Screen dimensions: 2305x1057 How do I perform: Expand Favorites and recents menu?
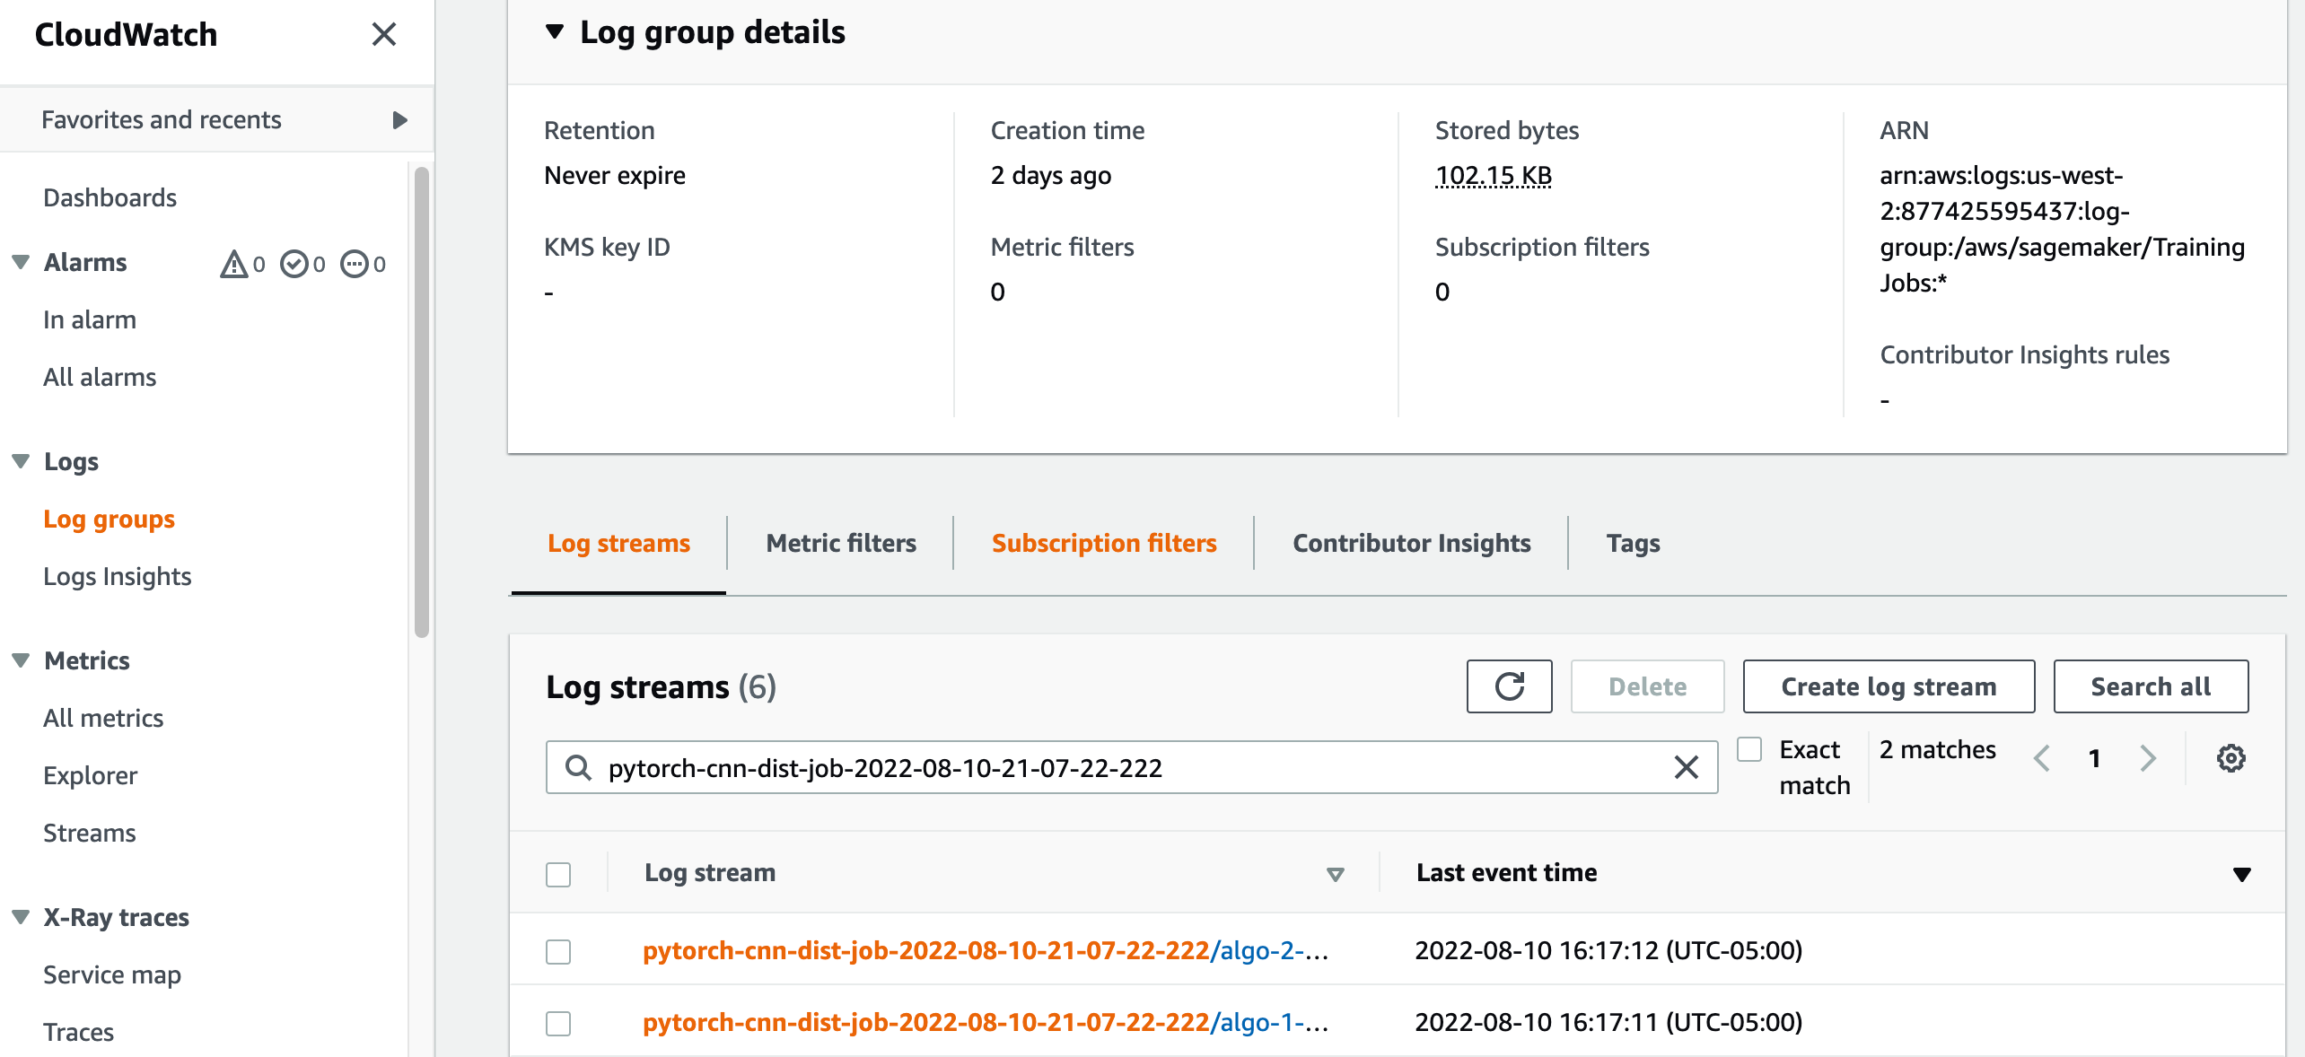pyautogui.click(x=399, y=119)
